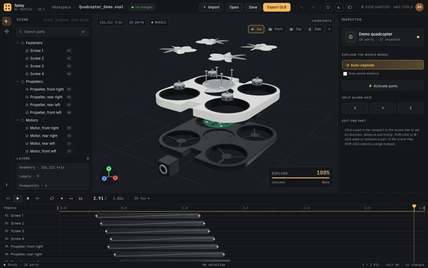Screen dimensions: 428x268
Task: Switch to Front viewpoint
Action: [x=276, y=29]
